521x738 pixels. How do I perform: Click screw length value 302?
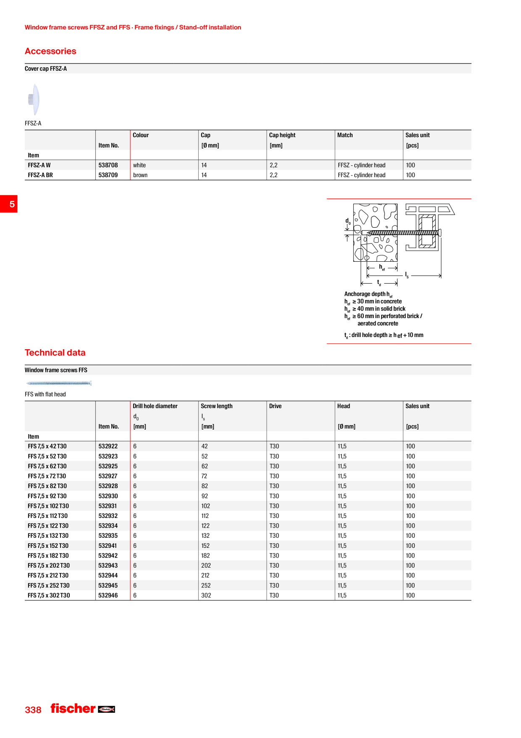tap(206, 595)
